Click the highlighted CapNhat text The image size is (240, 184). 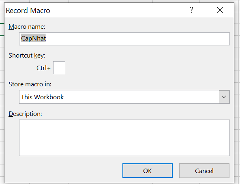[x=34, y=38]
